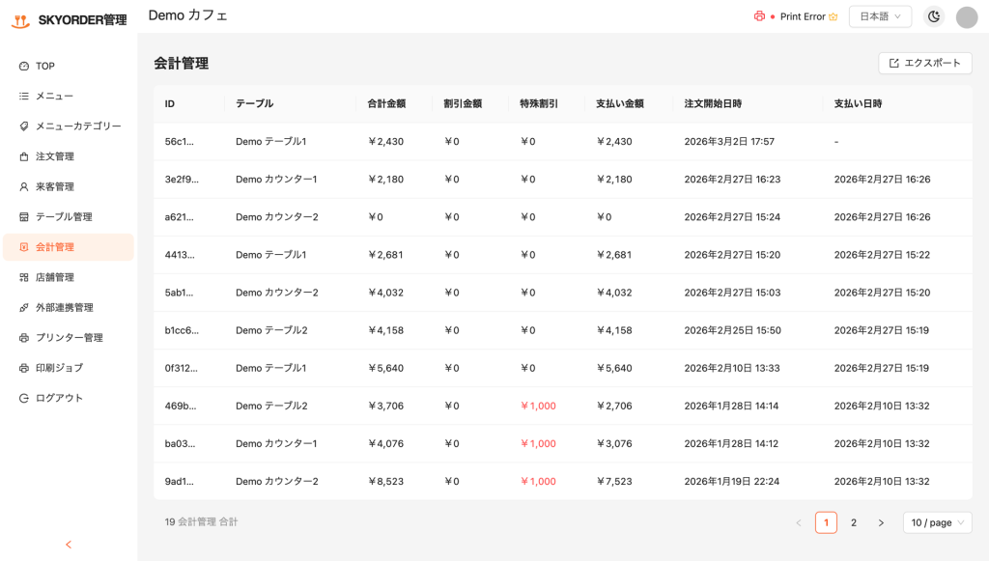Open 店舗管理 in the sidebar
This screenshot has height=561, width=989.
coord(69,277)
